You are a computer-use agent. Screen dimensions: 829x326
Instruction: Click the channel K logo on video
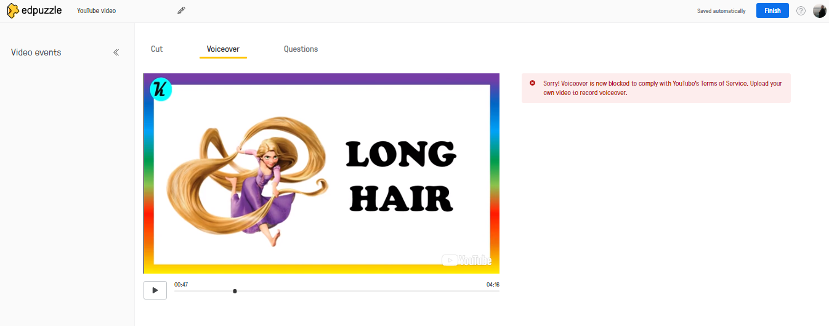[161, 90]
